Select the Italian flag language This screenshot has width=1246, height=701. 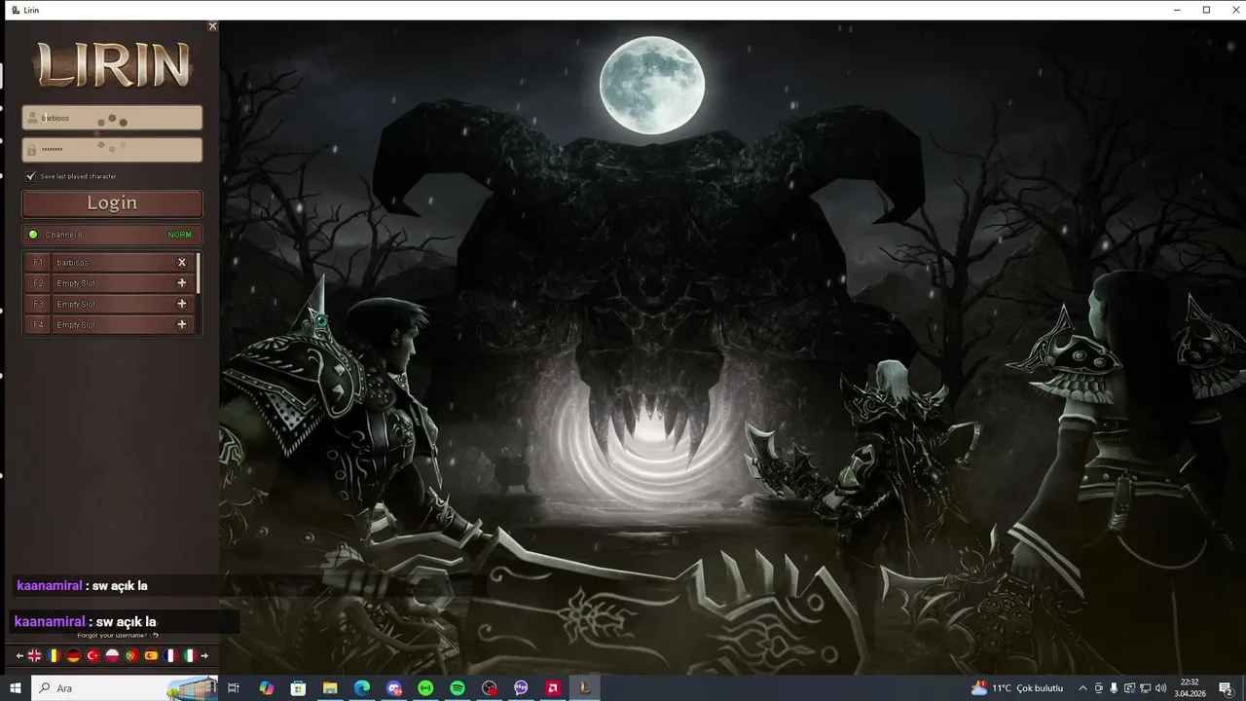pyautogui.click(x=190, y=656)
